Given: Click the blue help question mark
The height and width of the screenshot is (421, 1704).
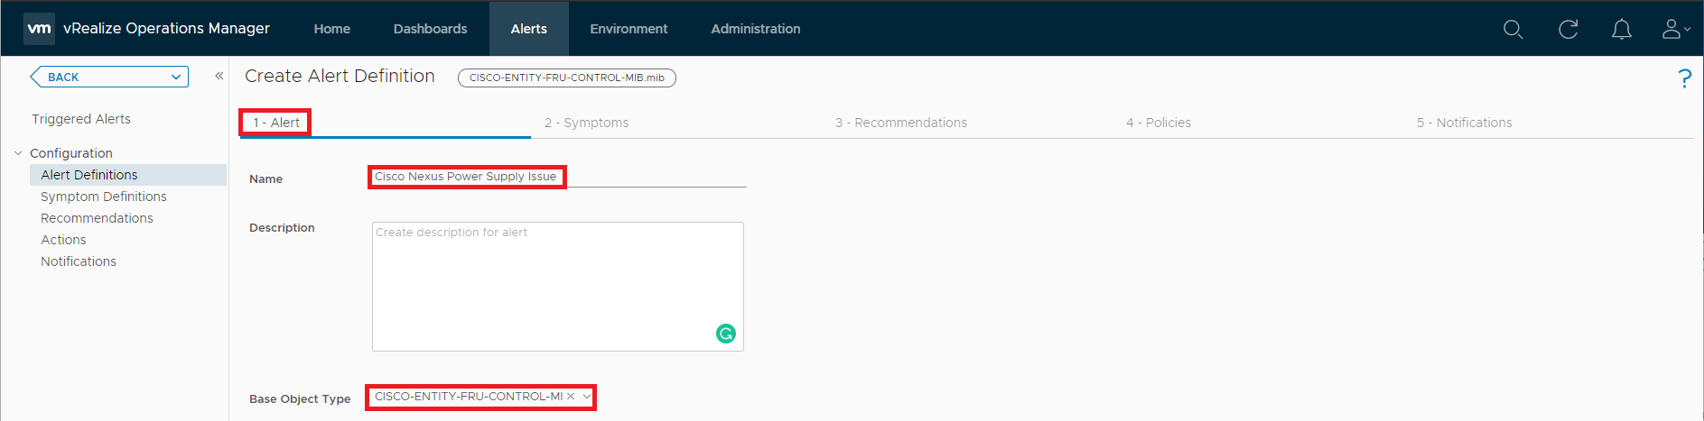Looking at the screenshot, I should pos(1684,78).
